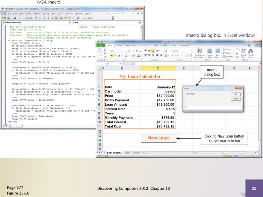The image size is (263, 197).
Task: Open the Name Box dropdown arrow
Action: pyautogui.click(x=120, y=64)
